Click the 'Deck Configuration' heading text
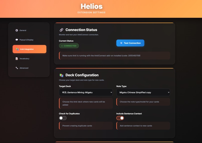The width and height of the screenshot is (202, 143). pyautogui.click(x=82, y=75)
